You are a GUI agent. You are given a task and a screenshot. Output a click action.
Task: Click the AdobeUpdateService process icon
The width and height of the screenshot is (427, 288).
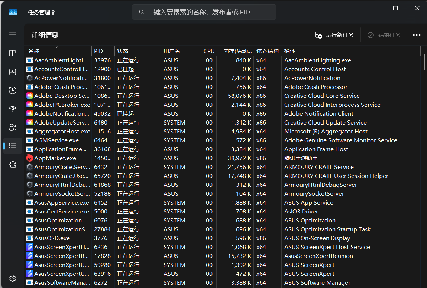[x=30, y=122]
